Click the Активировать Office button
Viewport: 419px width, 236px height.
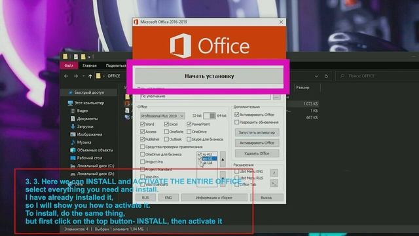coord(257,143)
